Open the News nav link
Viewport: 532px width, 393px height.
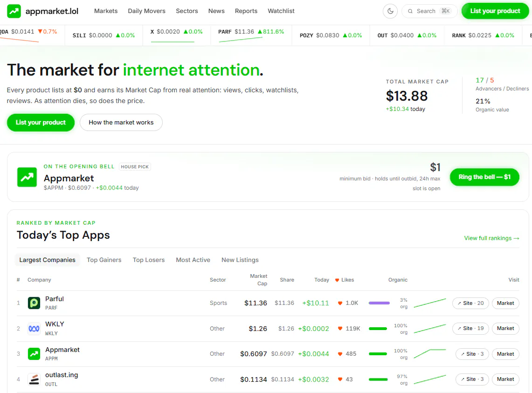[216, 11]
